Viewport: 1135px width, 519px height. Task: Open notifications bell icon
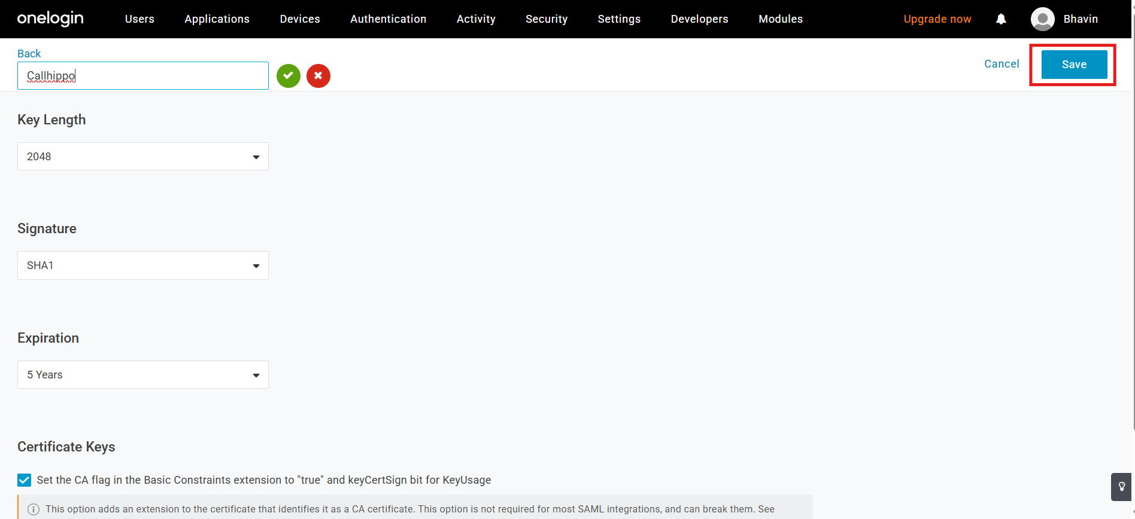[x=1001, y=19]
